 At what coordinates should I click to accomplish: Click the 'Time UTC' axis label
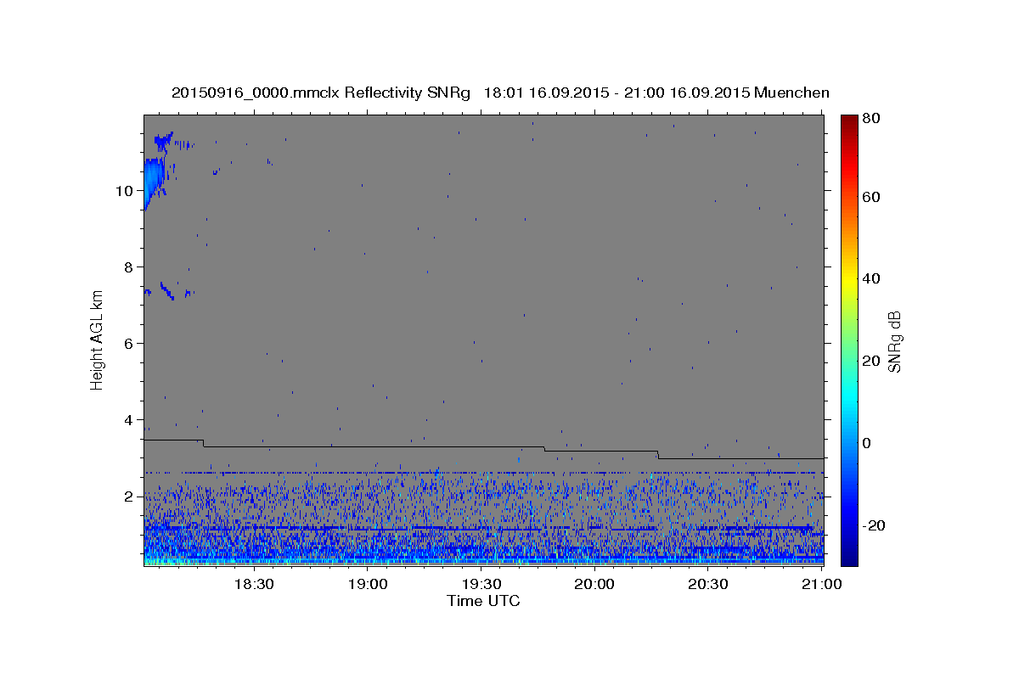tap(483, 601)
